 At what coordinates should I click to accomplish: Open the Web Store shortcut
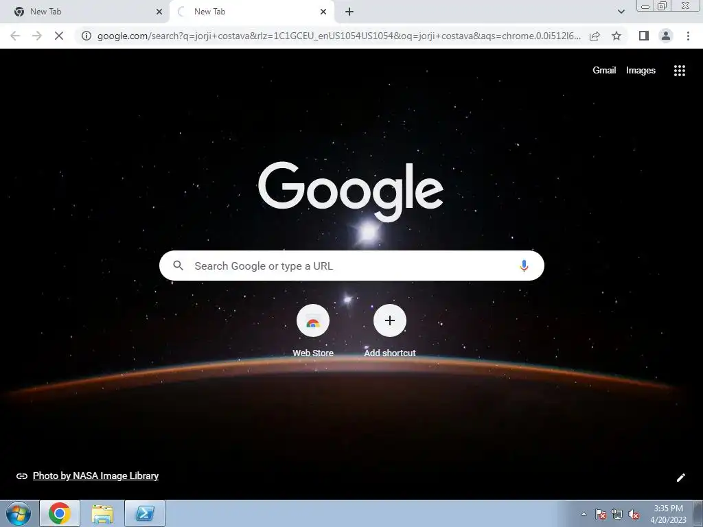click(x=313, y=331)
